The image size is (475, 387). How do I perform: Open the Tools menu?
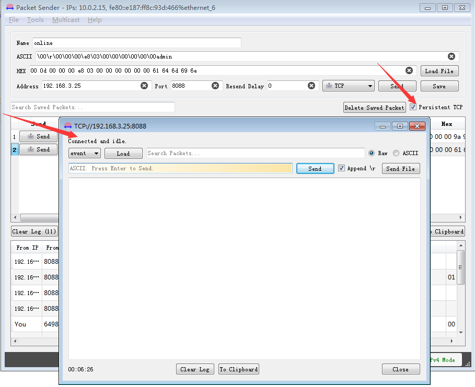tap(36, 20)
